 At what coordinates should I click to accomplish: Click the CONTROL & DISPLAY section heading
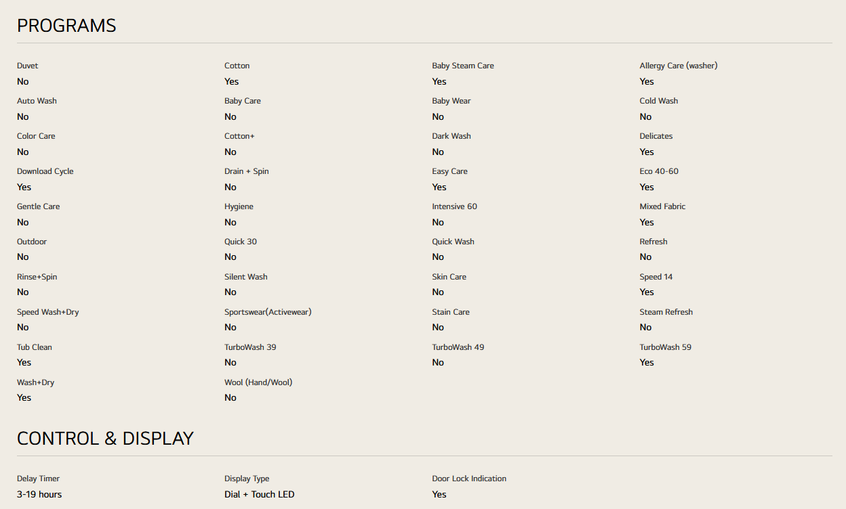[105, 439]
